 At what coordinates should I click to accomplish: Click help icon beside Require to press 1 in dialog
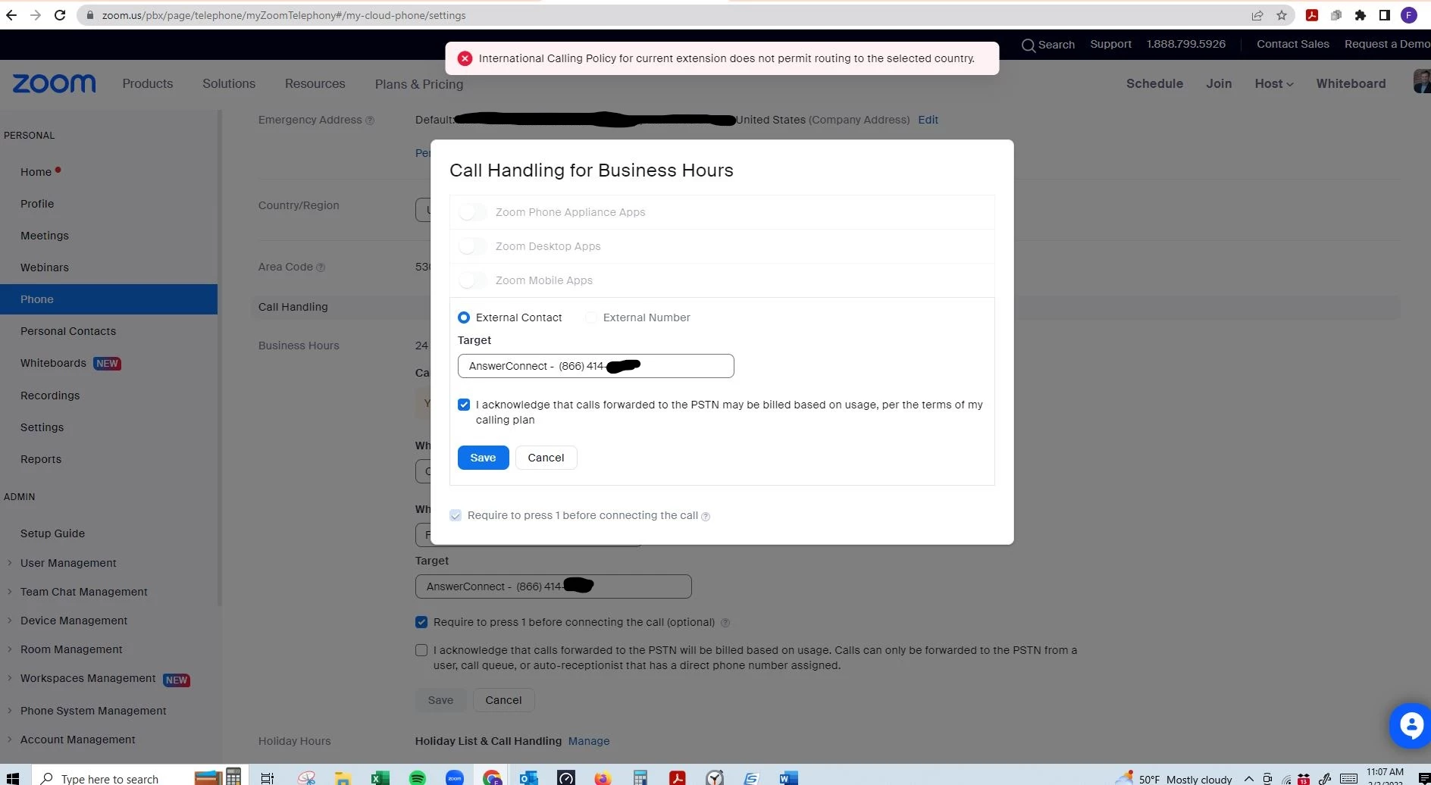[x=706, y=517]
